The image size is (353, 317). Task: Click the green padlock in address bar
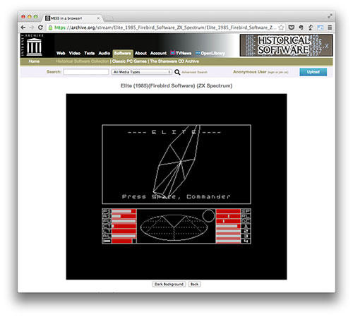(x=50, y=28)
